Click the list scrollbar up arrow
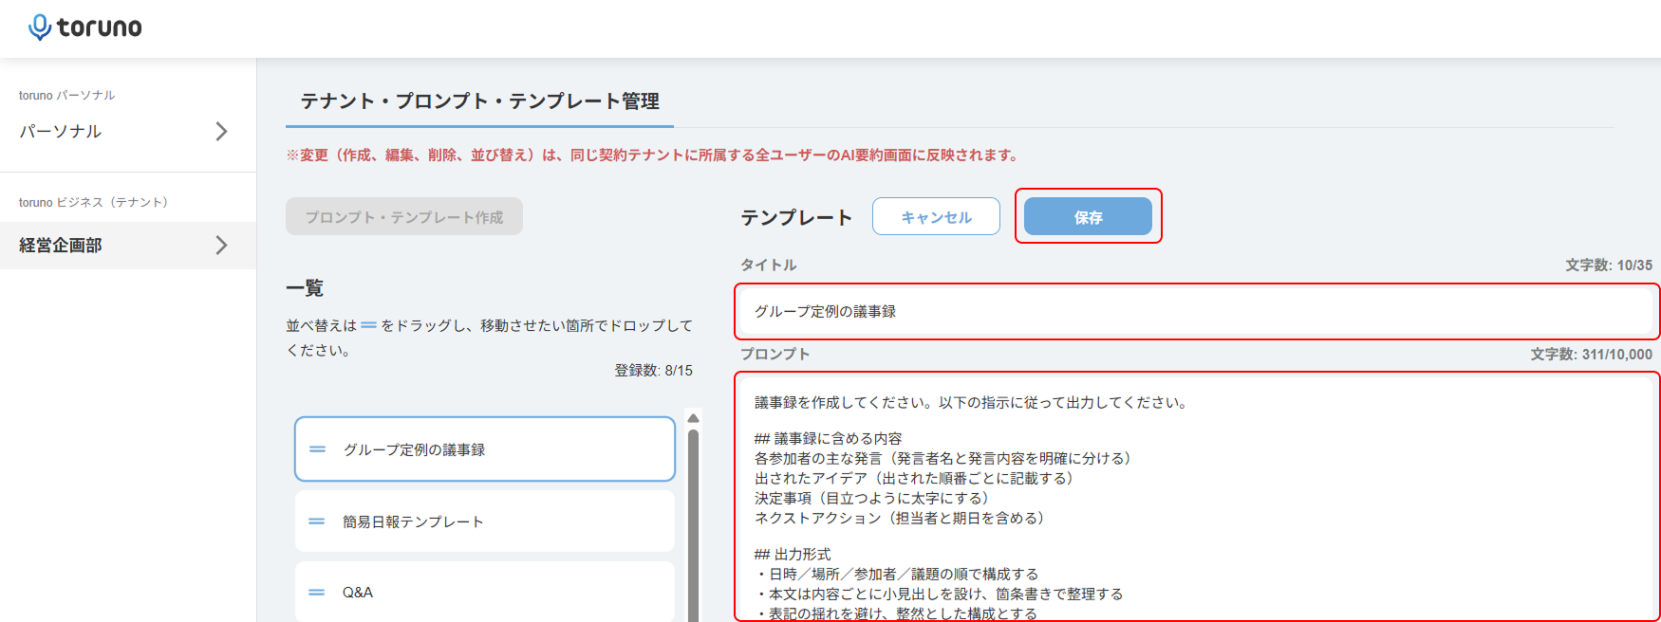Viewport: 1661px width, 622px height. tap(694, 418)
